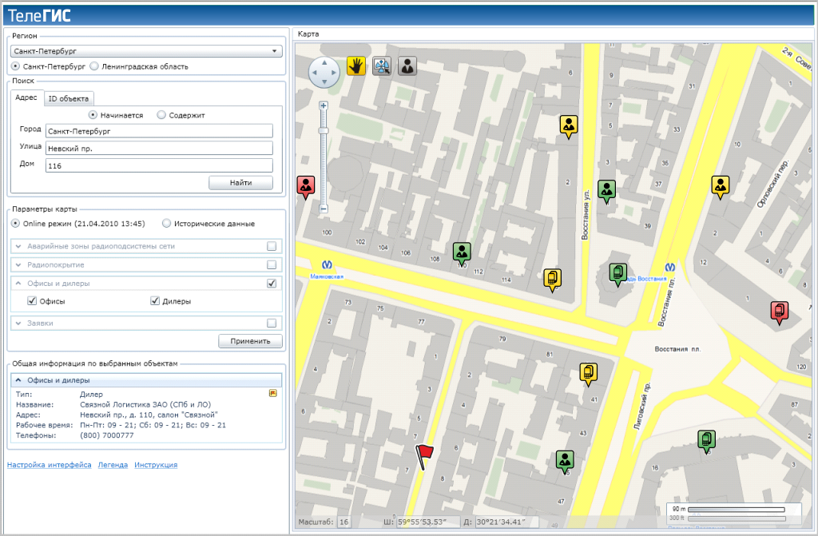Open the region dropdown showing Санкт-Петербург
818x536 pixels.
tap(146, 51)
